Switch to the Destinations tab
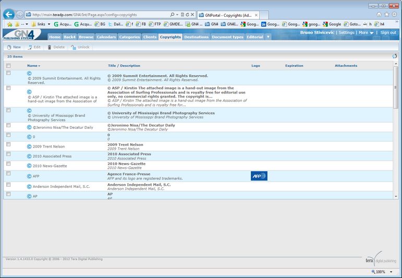Screen dimensions: 402x278 tap(196, 37)
